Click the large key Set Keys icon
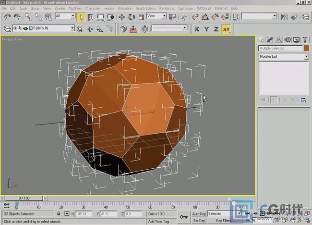312x225 pixels. click(x=184, y=217)
